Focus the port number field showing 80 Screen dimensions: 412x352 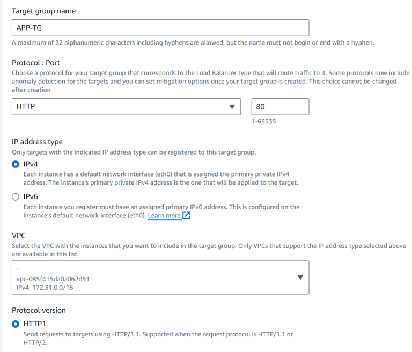[x=280, y=107]
